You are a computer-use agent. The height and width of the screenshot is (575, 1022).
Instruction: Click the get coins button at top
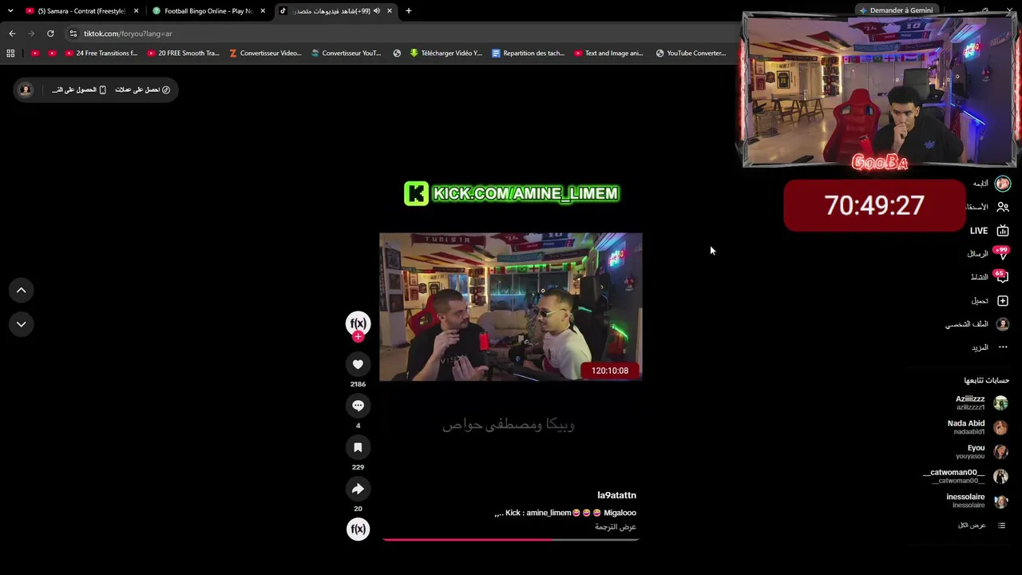click(143, 89)
